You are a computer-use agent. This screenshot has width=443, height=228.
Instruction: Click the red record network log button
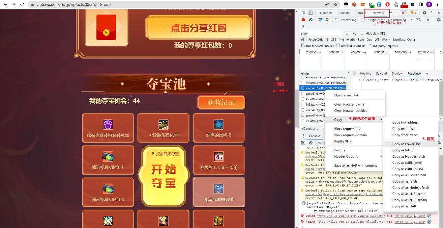[x=304, y=20]
